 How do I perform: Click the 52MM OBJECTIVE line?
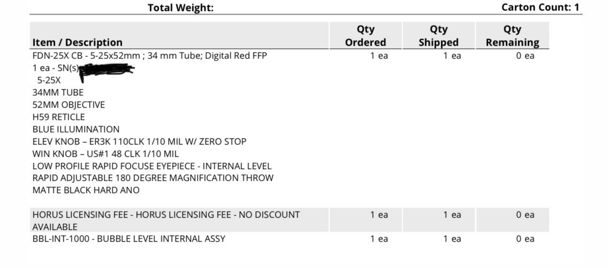[69, 105]
